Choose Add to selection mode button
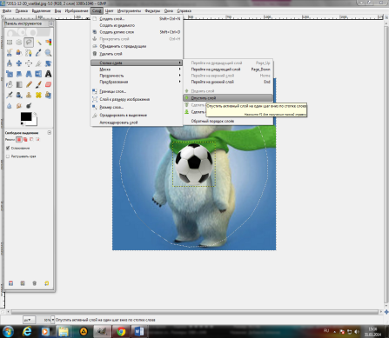Screen dimensions: 389x338 click(25, 140)
